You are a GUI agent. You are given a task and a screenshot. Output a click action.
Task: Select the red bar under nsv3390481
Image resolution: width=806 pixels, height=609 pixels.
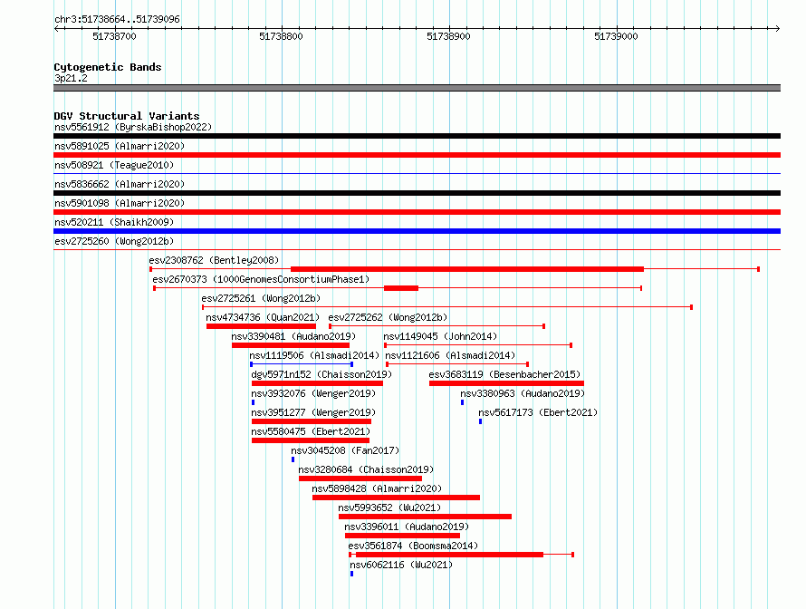[291, 345]
